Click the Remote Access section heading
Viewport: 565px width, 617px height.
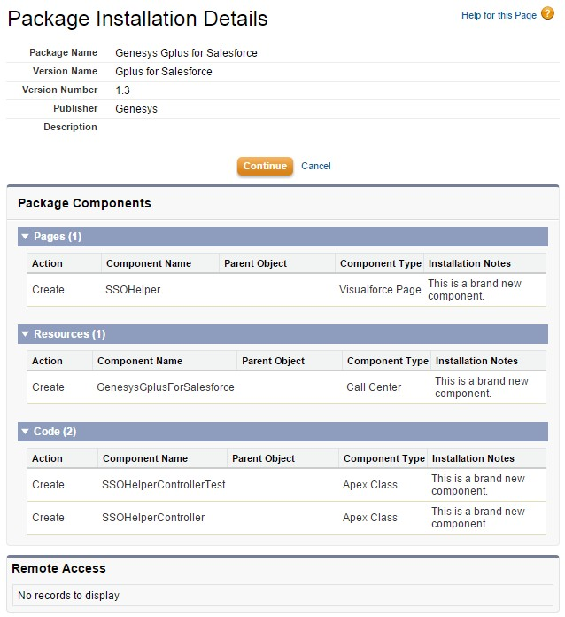click(x=58, y=568)
